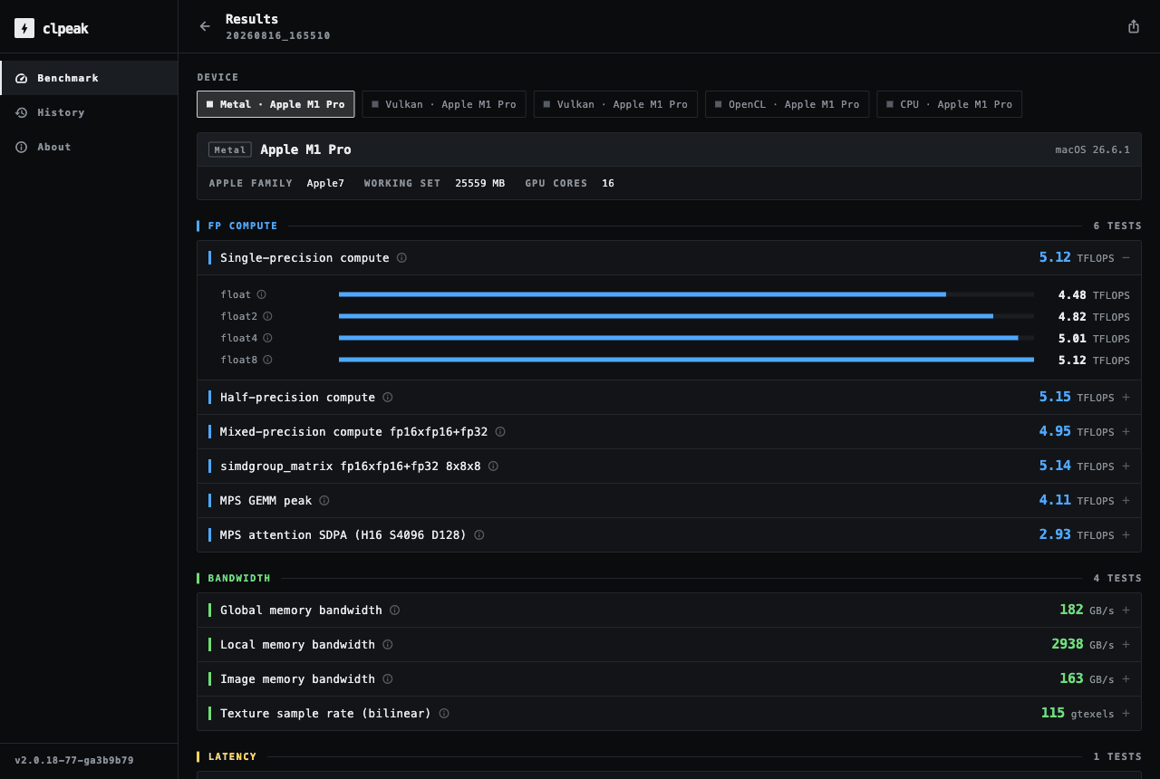
Task: Click the Benchmark gauge icon in sidebar
Action: coord(22,78)
